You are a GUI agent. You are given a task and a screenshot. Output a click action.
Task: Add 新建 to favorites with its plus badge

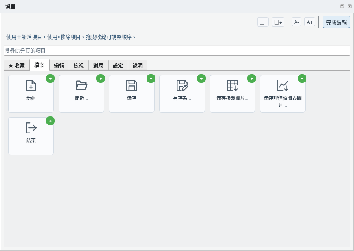(x=50, y=78)
